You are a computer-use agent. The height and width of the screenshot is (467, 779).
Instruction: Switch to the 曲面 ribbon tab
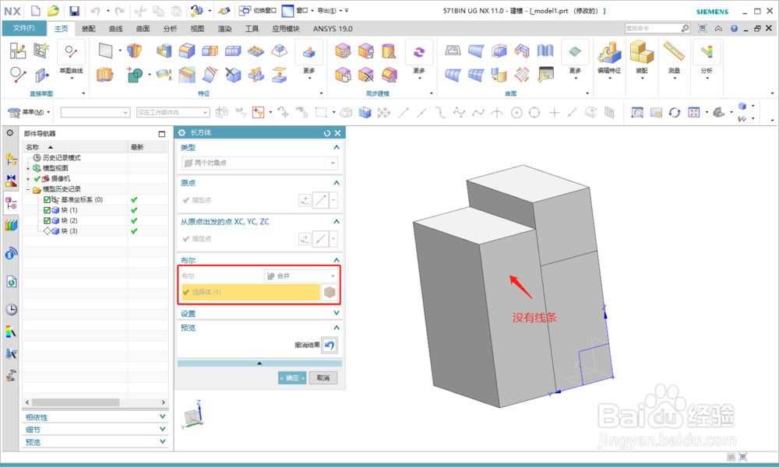click(143, 29)
